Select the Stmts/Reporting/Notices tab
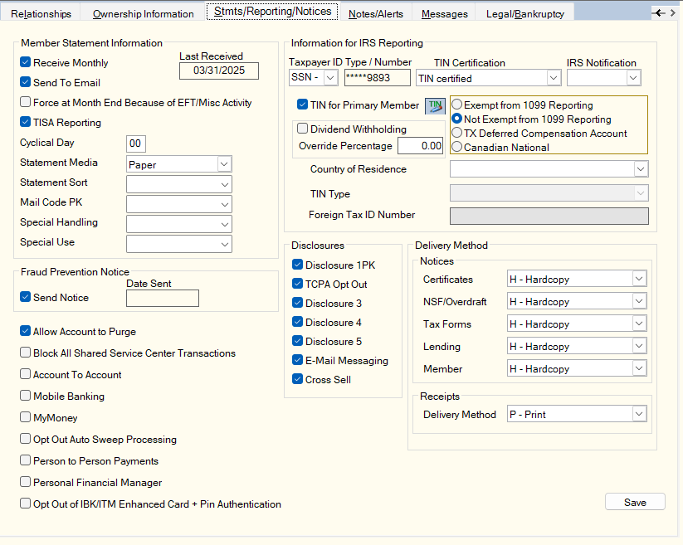Image resolution: width=683 pixels, height=545 pixels. point(273,12)
